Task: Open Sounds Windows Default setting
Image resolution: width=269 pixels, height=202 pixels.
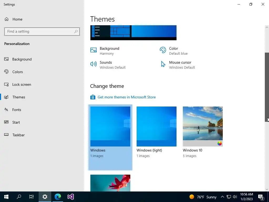Action: pos(112,65)
